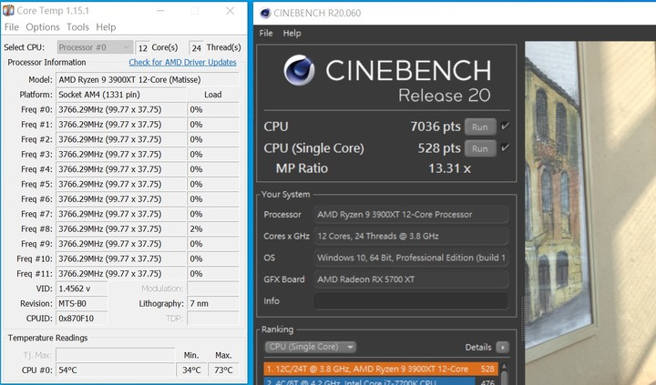Image resolution: width=656 pixels, height=385 pixels.
Task: Select the AMD Ryzen 9 3900XT ranking entry
Action: [381, 369]
